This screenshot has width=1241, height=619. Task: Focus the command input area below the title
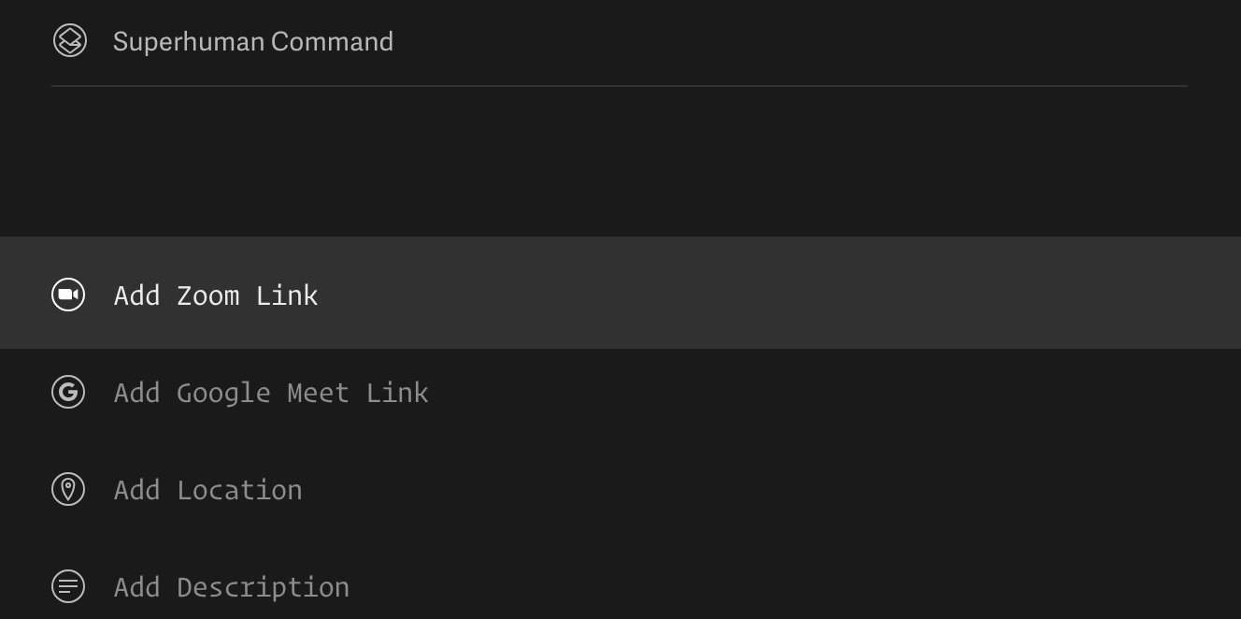click(617, 159)
